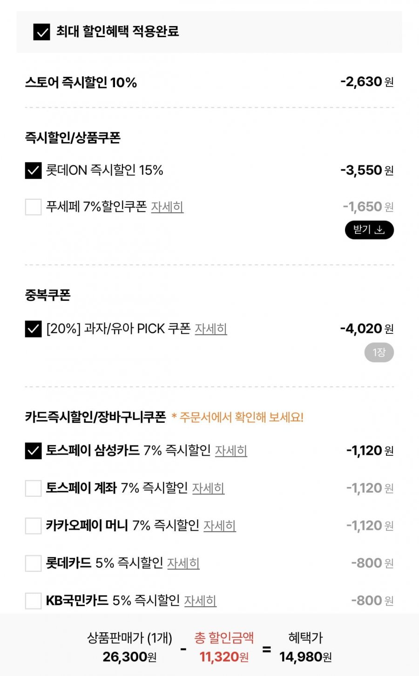Select 토스페이 계좌 7% 즉시할인 checkbox
Image resolution: width=419 pixels, height=676 pixels.
point(34,488)
